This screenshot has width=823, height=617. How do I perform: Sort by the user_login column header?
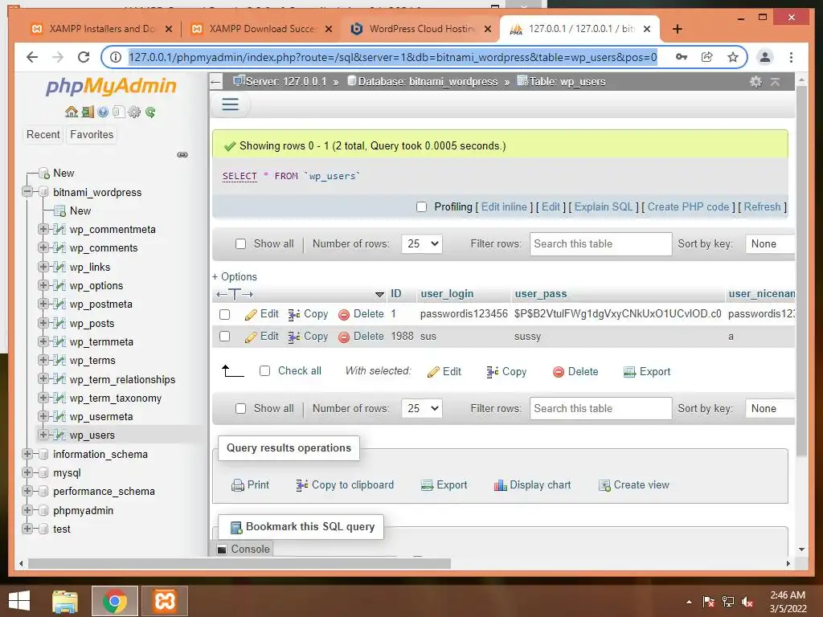pyautogui.click(x=447, y=294)
